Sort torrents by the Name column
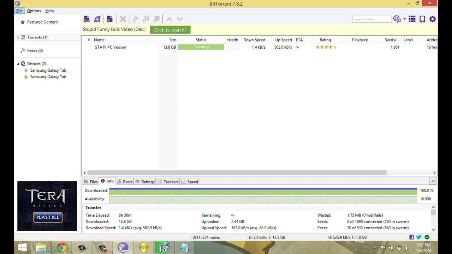Screen dimensions: 452x254 coord(99,40)
